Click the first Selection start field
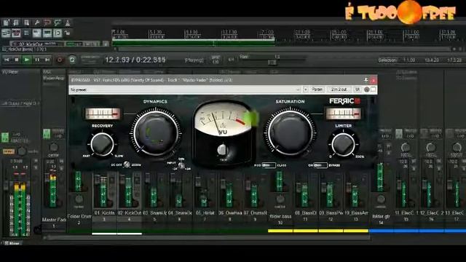The image size is (466, 262). tap(409, 60)
